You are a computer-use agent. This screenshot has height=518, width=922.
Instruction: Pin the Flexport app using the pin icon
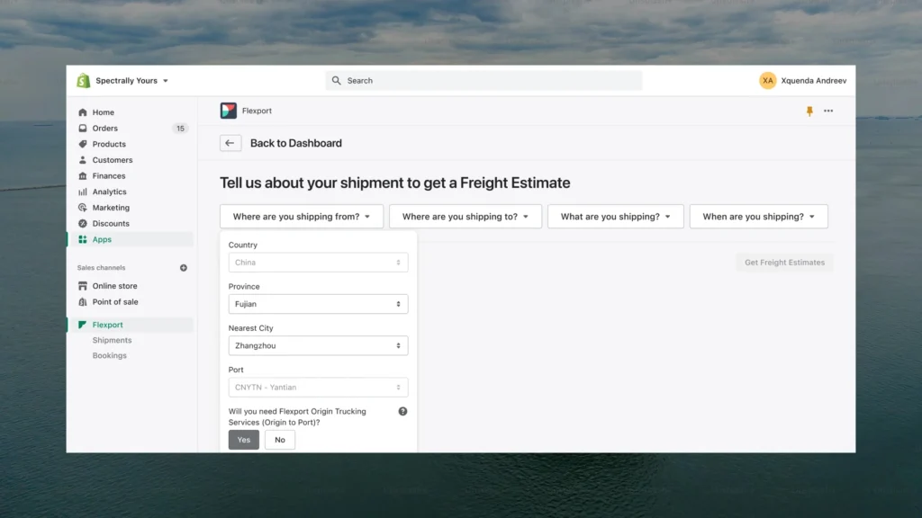pos(809,110)
